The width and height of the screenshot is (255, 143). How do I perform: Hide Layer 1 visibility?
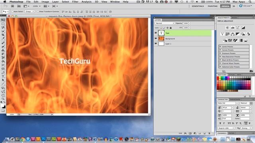click(156, 44)
